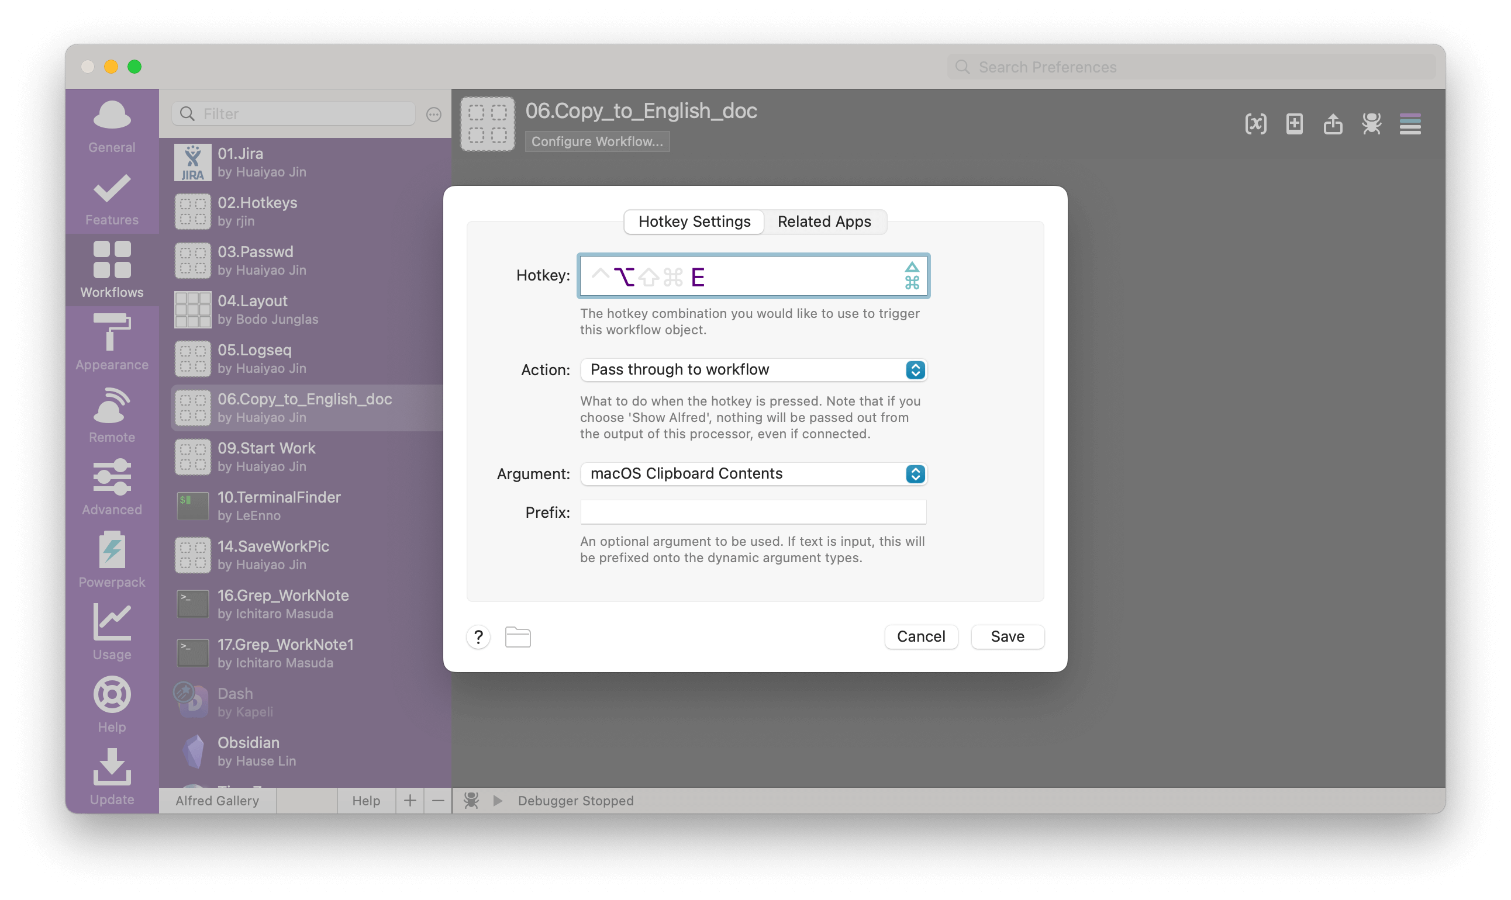Screen dimensions: 1511x900
Task: Click the Hotkey input field
Action: pyautogui.click(x=753, y=275)
